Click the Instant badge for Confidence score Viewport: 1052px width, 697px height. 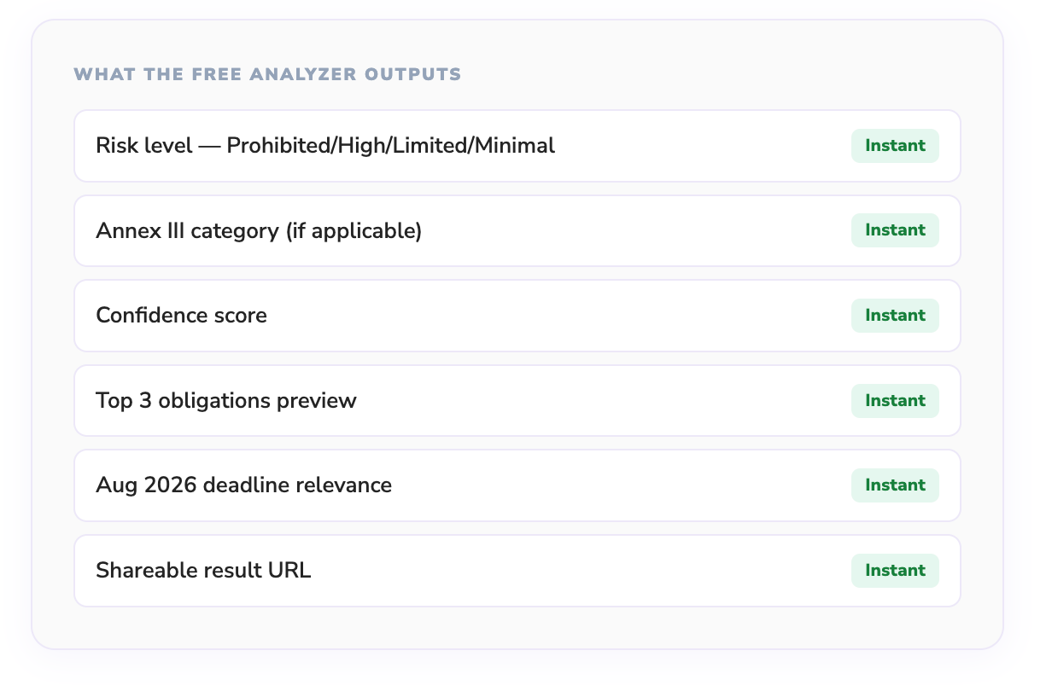tap(895, 316)
